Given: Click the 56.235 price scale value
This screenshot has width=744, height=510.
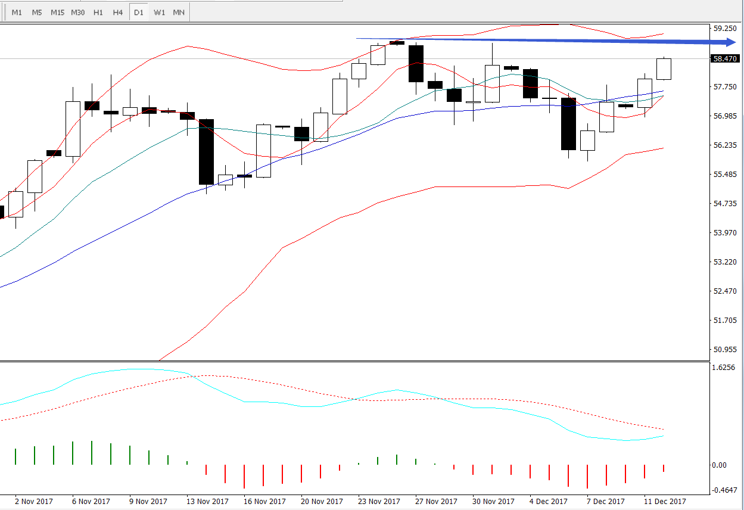Looking at the screenshot, I should click(726, 145).
